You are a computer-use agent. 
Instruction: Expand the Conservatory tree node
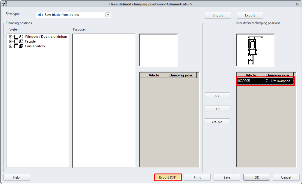click(x=11, y=46)
